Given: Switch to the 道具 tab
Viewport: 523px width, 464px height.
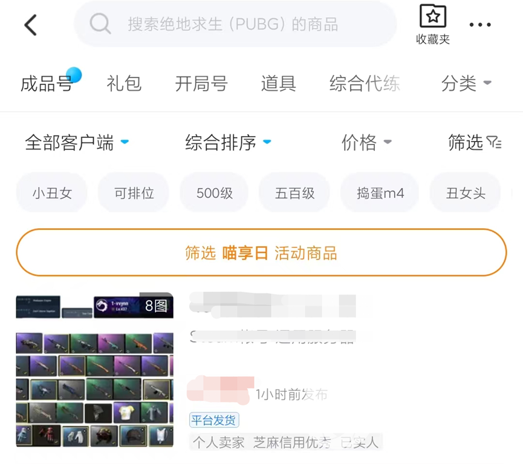Looking at the screenshot, I should click(x=279, y=83).
